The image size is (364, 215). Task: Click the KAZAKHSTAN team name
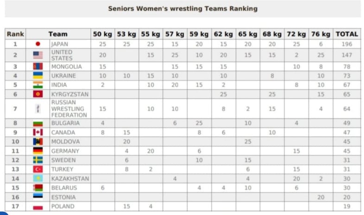coord(70,178)
